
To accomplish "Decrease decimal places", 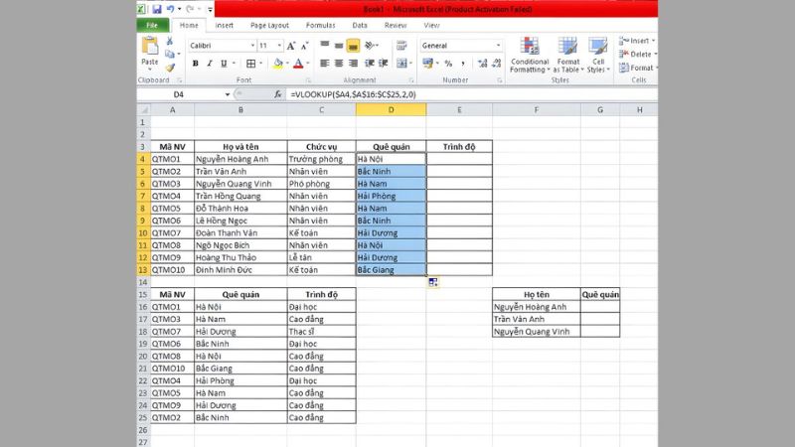I will [496, 64].
